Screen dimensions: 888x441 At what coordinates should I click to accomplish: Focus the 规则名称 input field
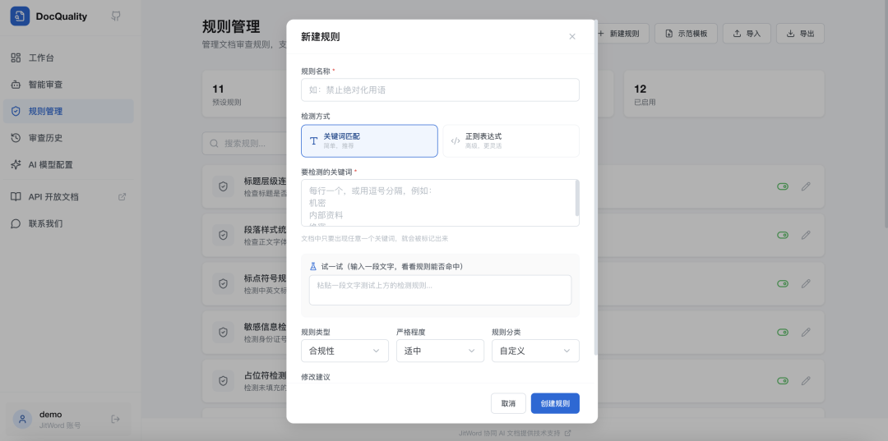point(440,90)
